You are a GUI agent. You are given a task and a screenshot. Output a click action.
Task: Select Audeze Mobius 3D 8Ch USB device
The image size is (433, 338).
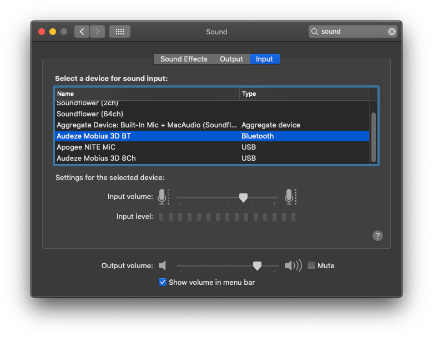tap(212, 158)
